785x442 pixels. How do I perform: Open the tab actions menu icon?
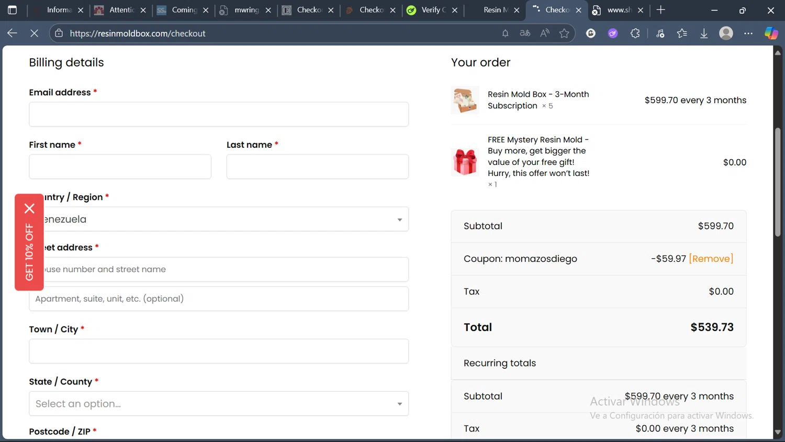(12, 10)
